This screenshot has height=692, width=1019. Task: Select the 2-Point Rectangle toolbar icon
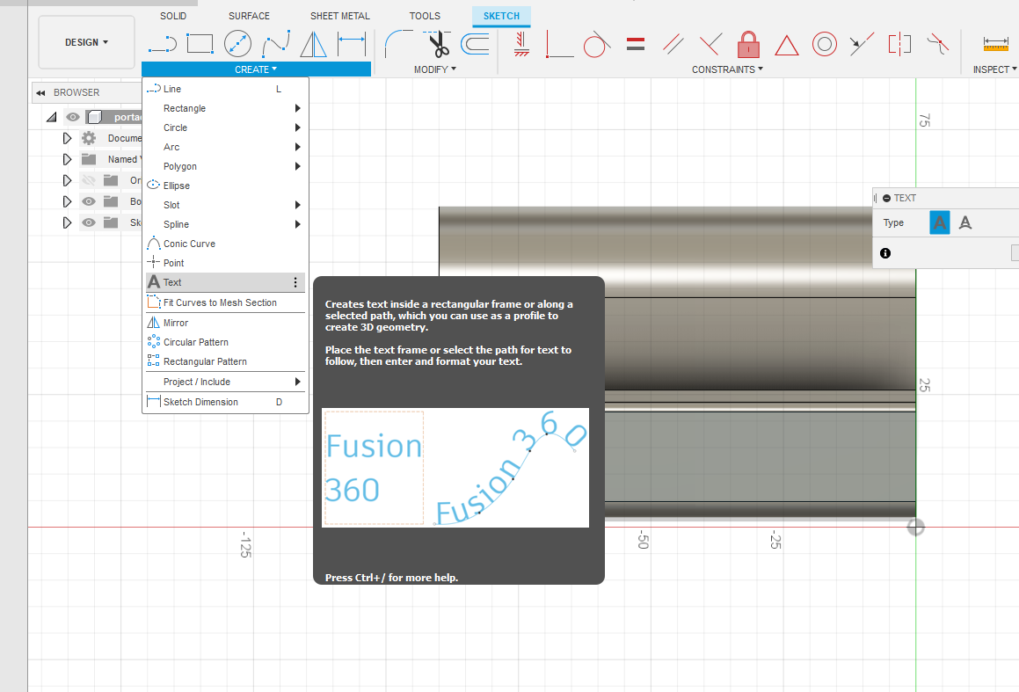point(200,42)
